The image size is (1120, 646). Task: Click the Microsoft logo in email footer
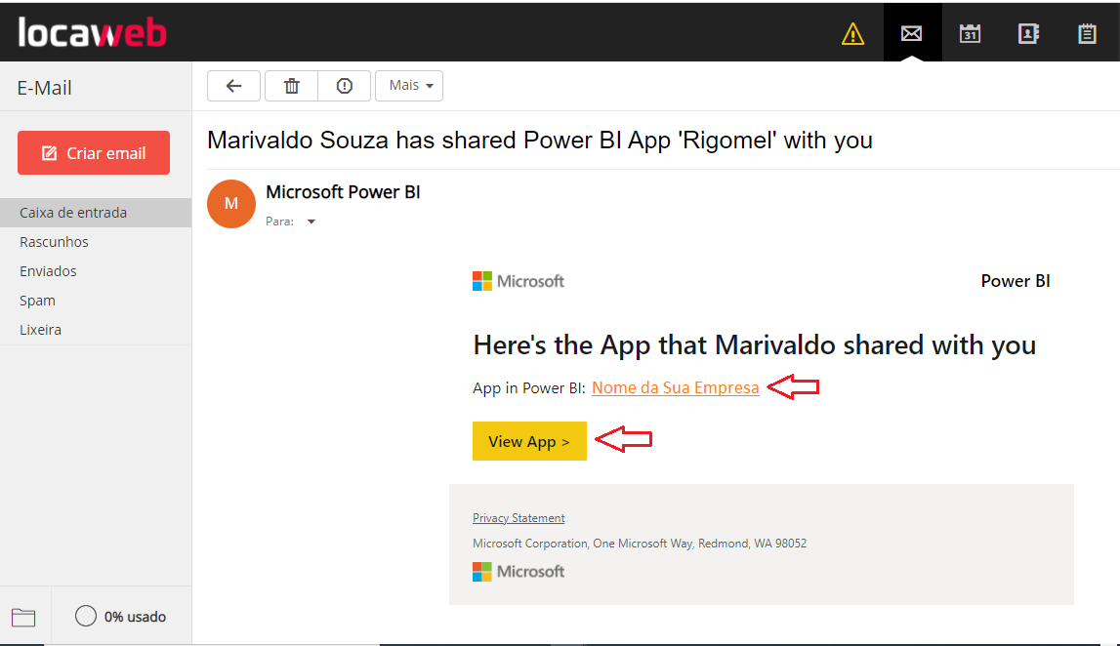pyautogui.click(x=519, y=572)
